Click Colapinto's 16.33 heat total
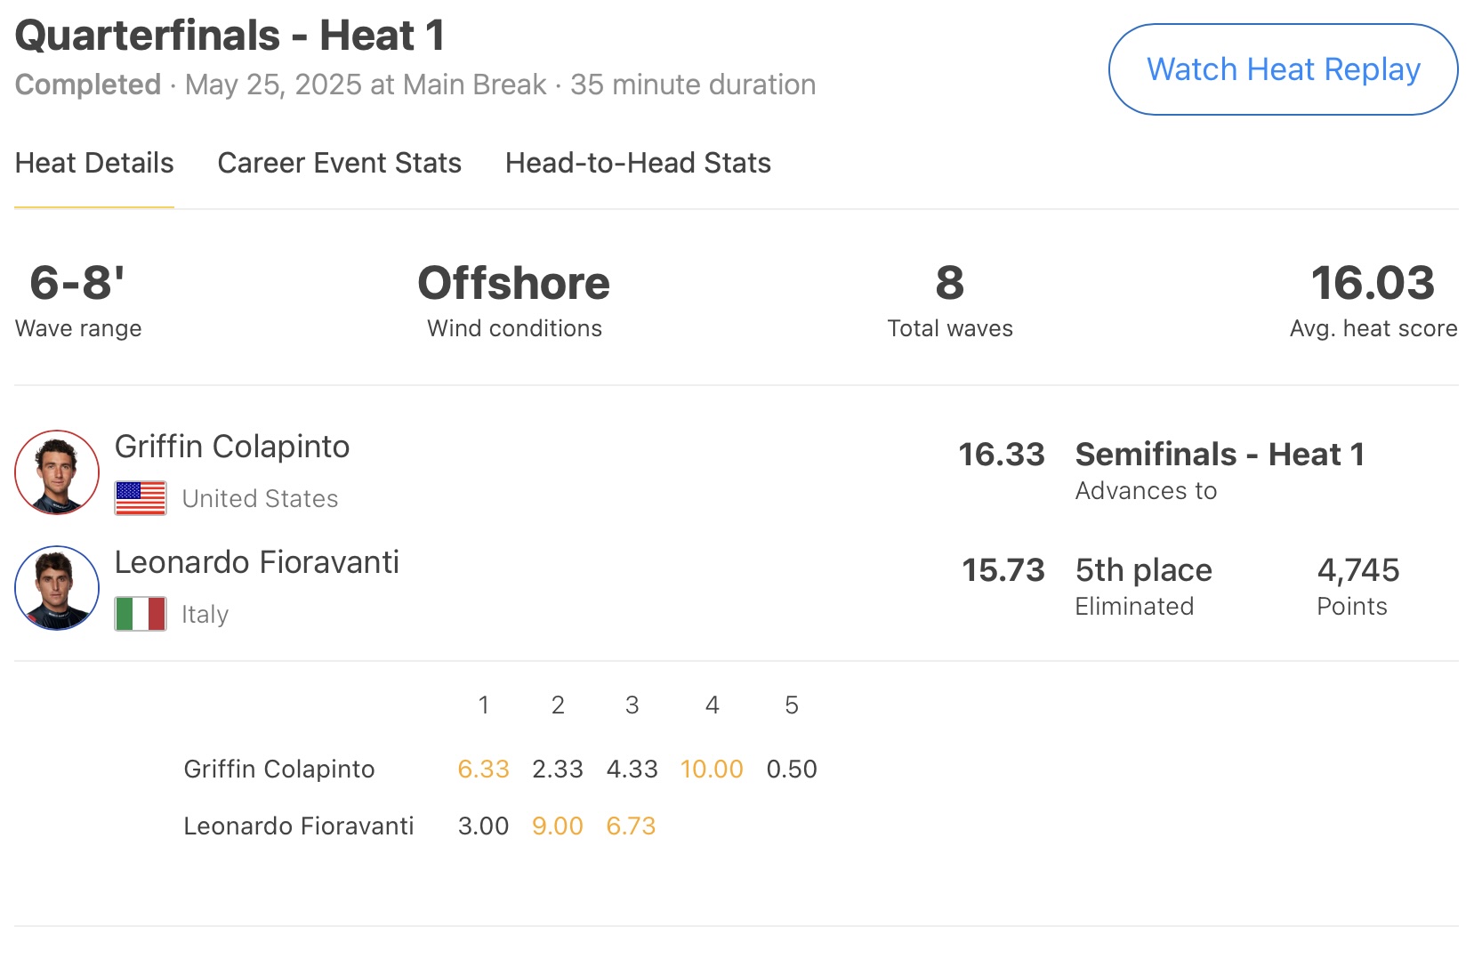Image resolution: width=1482 pixels, height=959 pixels. (x=1001, y=455)
